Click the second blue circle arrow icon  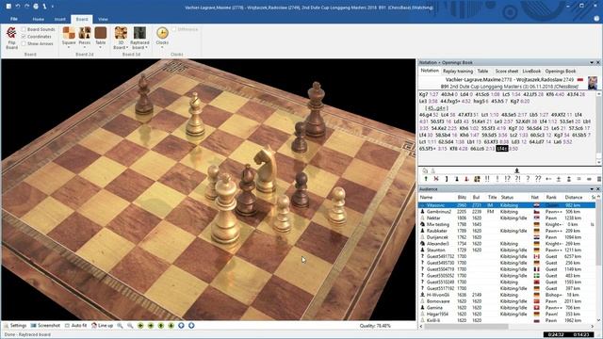(191, 326)
